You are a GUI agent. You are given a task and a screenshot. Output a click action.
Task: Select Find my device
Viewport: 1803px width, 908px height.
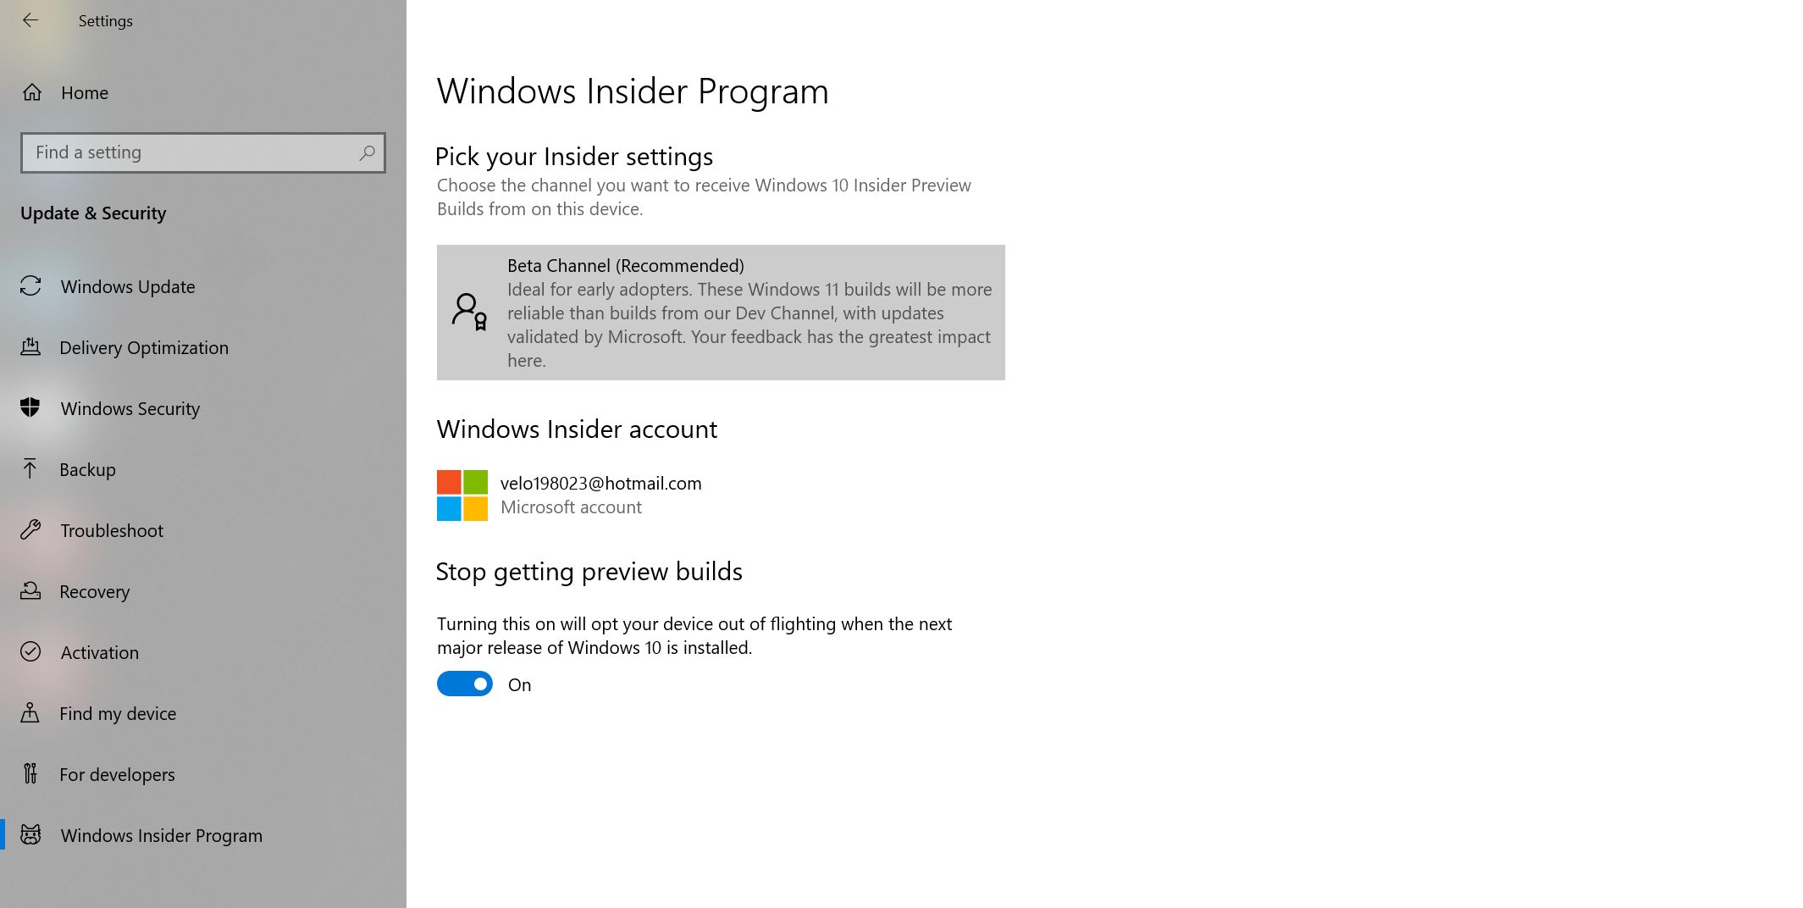(x=118, y=713)
